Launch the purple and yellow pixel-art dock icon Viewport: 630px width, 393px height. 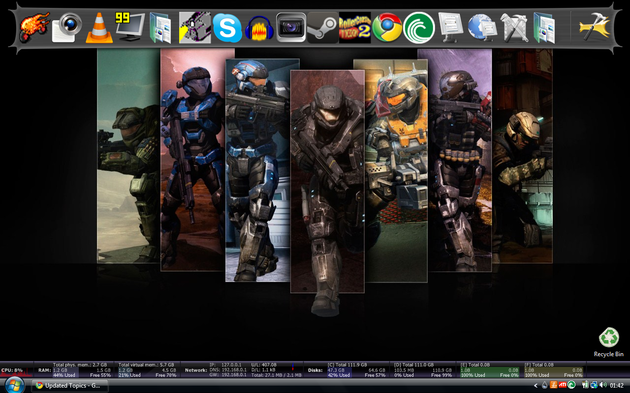(195, 28)
